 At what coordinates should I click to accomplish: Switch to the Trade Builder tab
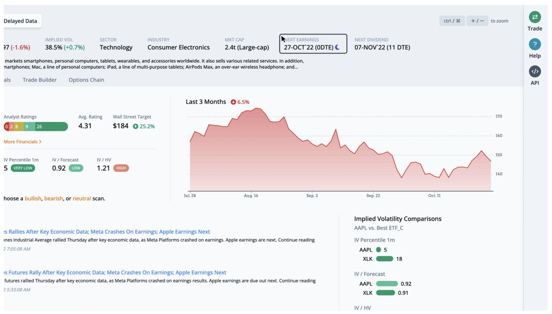coord(40,80)
